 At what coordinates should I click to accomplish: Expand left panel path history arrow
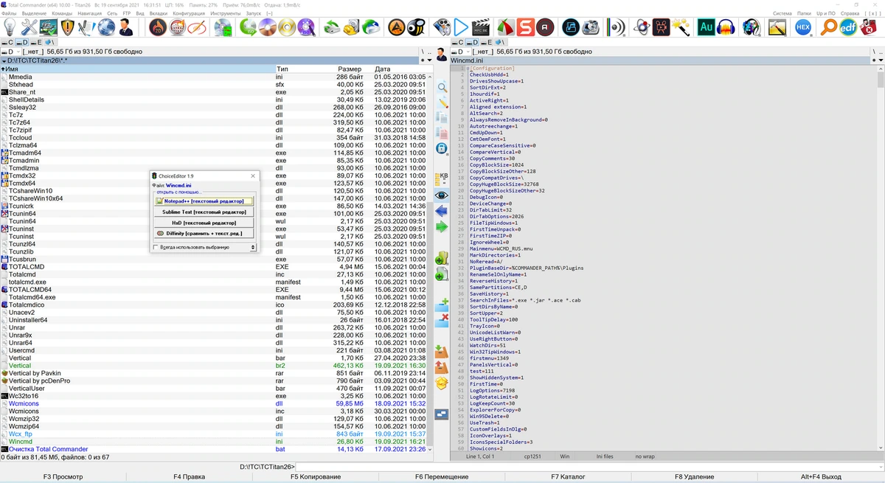3,60
